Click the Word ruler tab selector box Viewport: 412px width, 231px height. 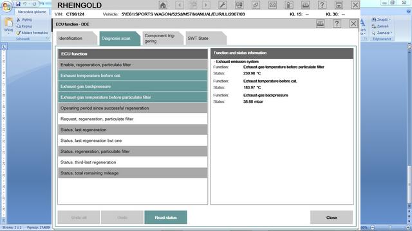[x=4, y=47]
